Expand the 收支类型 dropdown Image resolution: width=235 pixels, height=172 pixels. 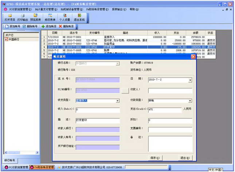pos(117,100)
